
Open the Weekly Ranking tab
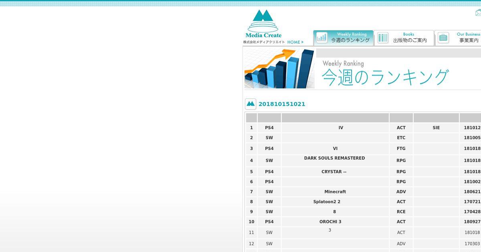click(x=343, y=38)
